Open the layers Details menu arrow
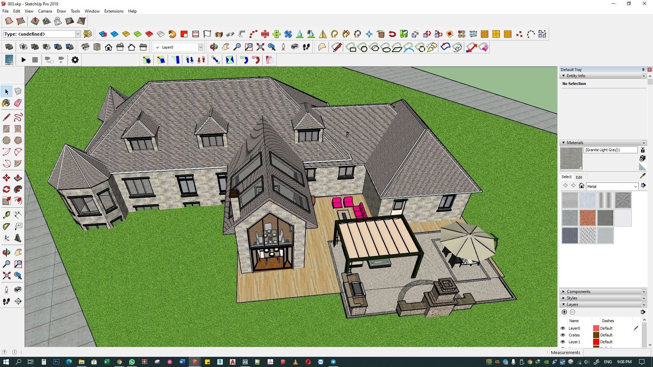 coord(642,312)
